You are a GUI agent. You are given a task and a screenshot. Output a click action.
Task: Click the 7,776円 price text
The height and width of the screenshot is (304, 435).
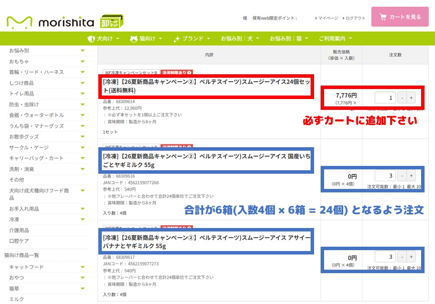pos(346,96)
